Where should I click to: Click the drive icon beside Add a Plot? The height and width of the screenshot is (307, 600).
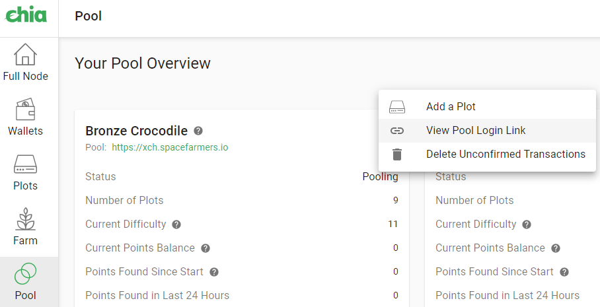(397, 107)
